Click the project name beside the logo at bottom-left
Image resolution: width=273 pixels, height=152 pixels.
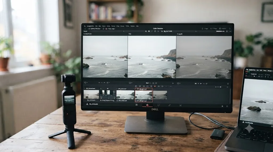click(94, 104)
